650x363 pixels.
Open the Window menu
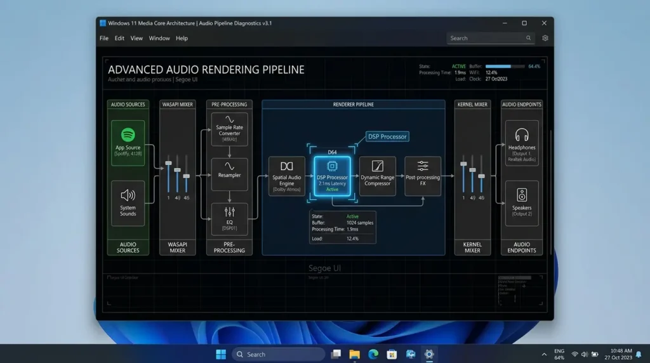pyautogui.click(x=159, y=38)
